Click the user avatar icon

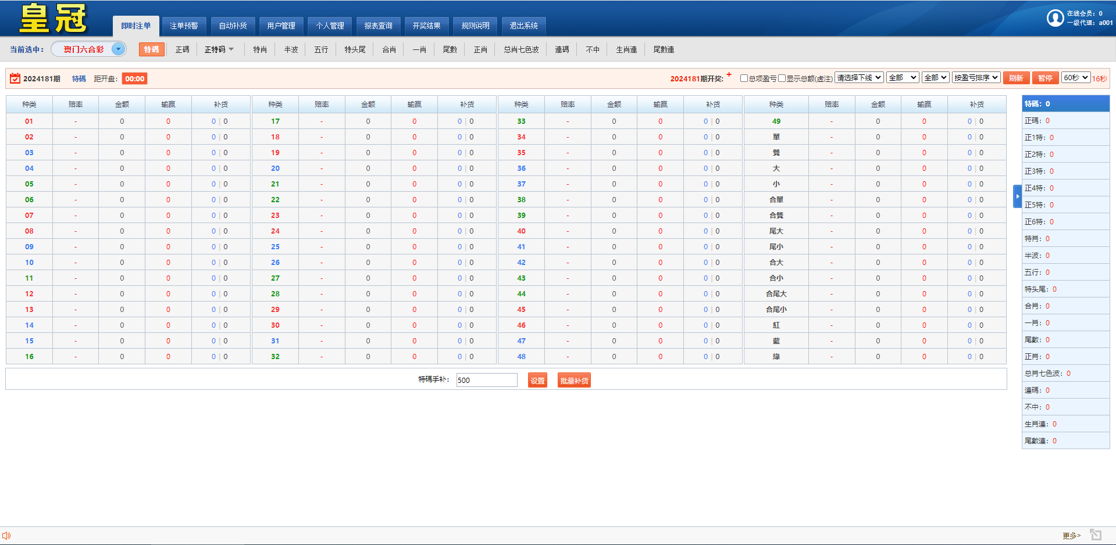1055,18
